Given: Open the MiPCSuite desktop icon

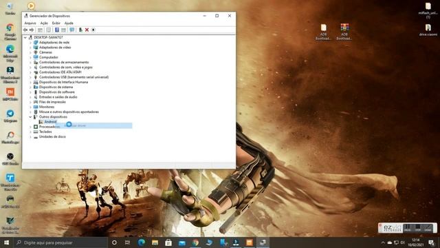Looking at the screenshot, I should click(x=10, y=94).
